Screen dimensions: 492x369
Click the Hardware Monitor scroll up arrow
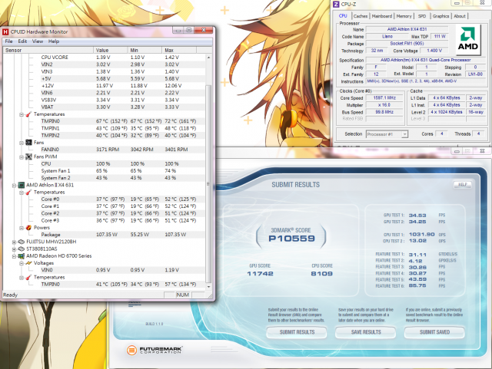(x=208, y=58)
